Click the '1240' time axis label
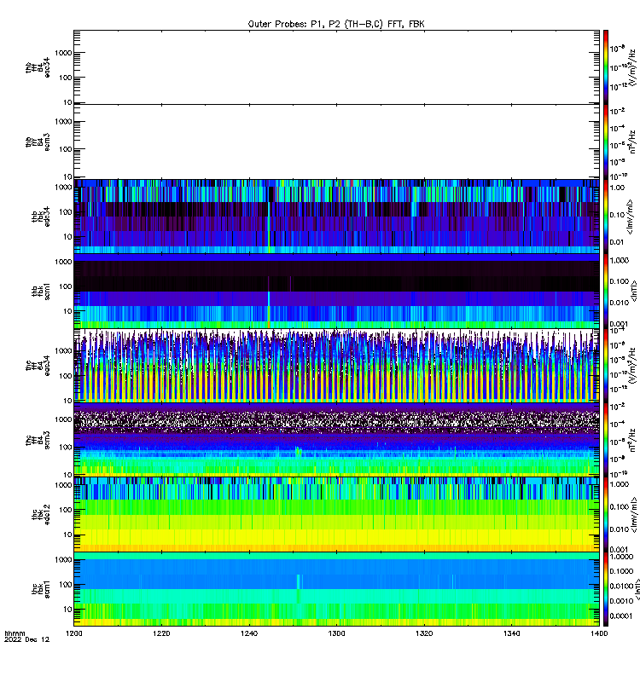 point(249,633)
